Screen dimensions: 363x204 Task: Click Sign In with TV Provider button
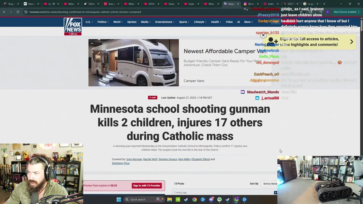[x=147, y=186]
